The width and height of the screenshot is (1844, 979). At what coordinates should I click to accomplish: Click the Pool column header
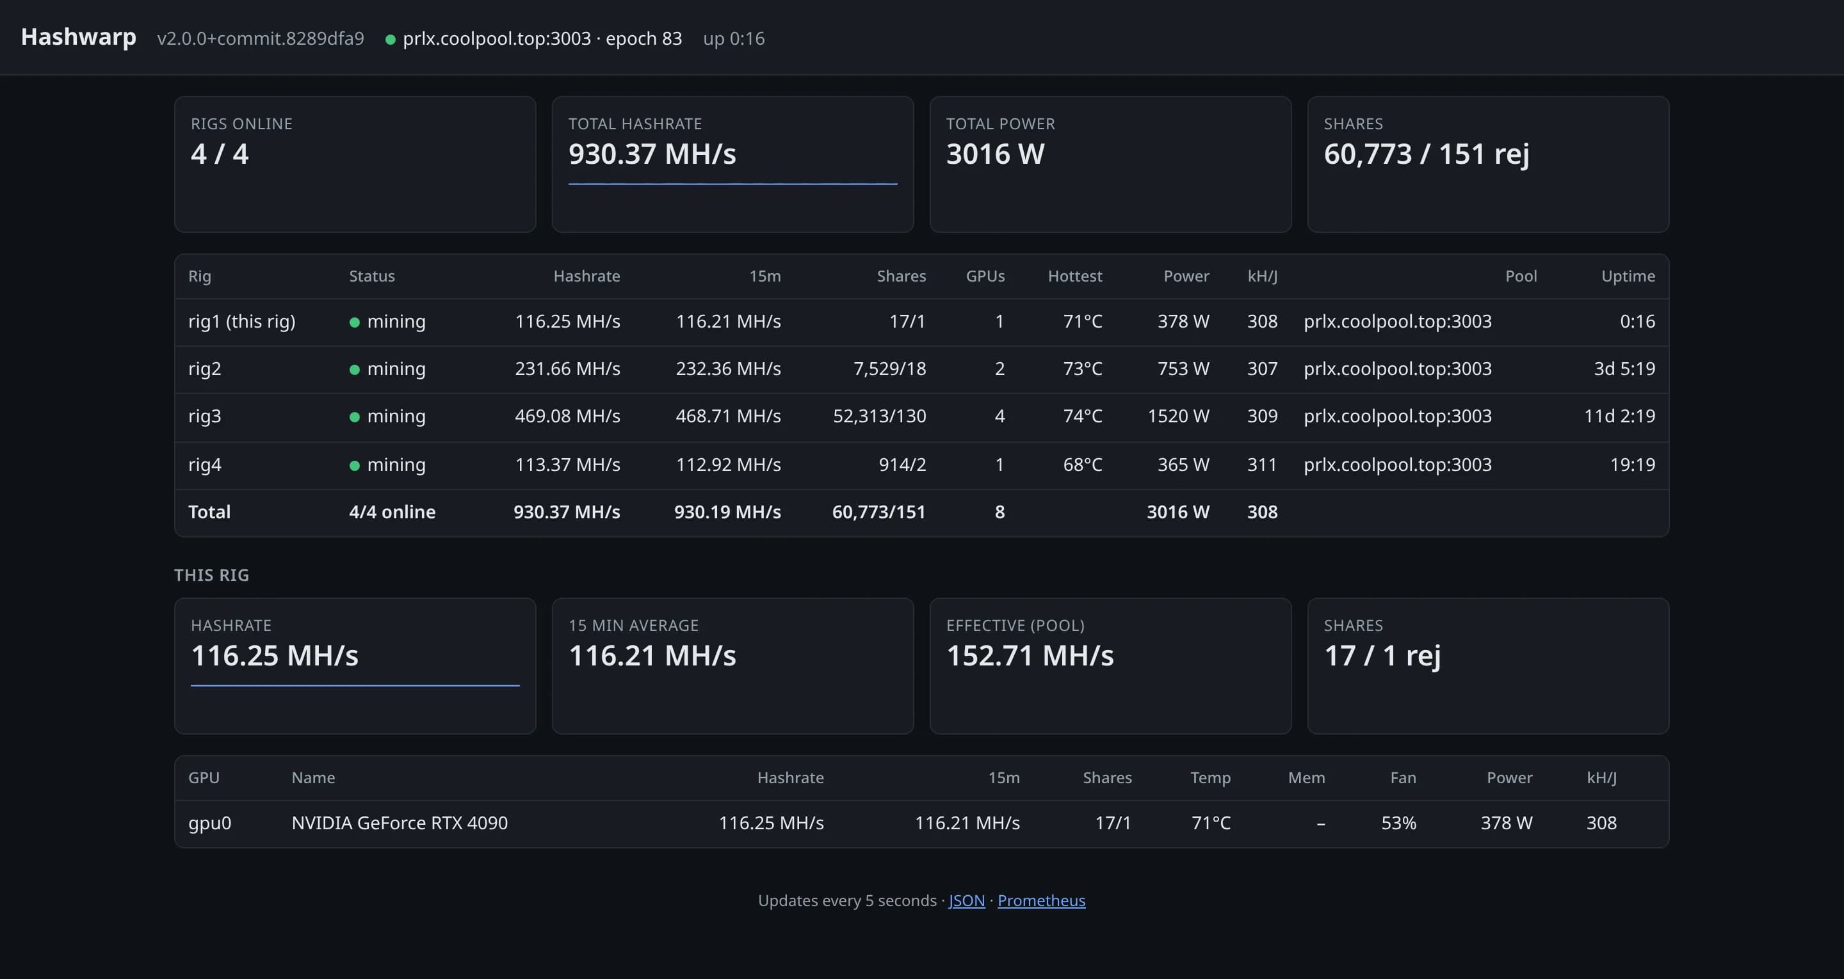click(1521, 276)
